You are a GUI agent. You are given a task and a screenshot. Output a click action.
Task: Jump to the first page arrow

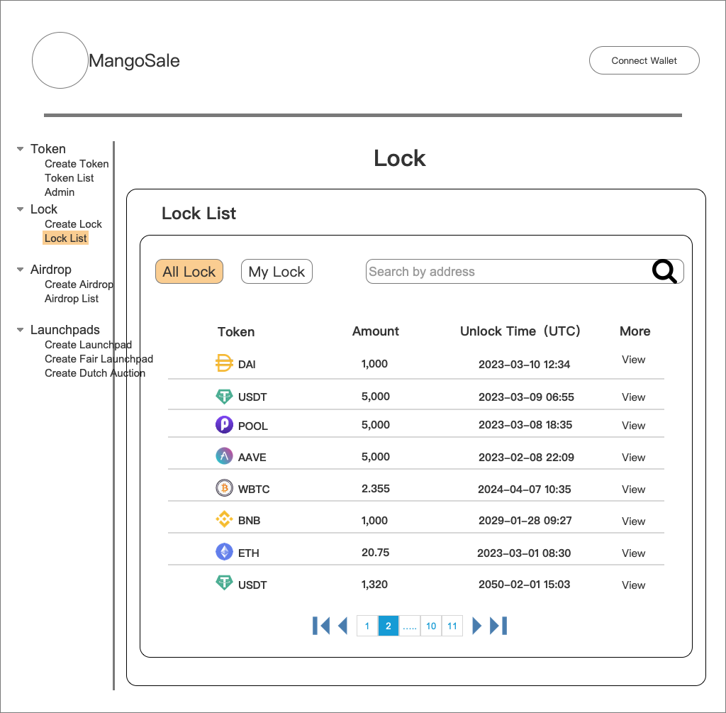point(321,626)
